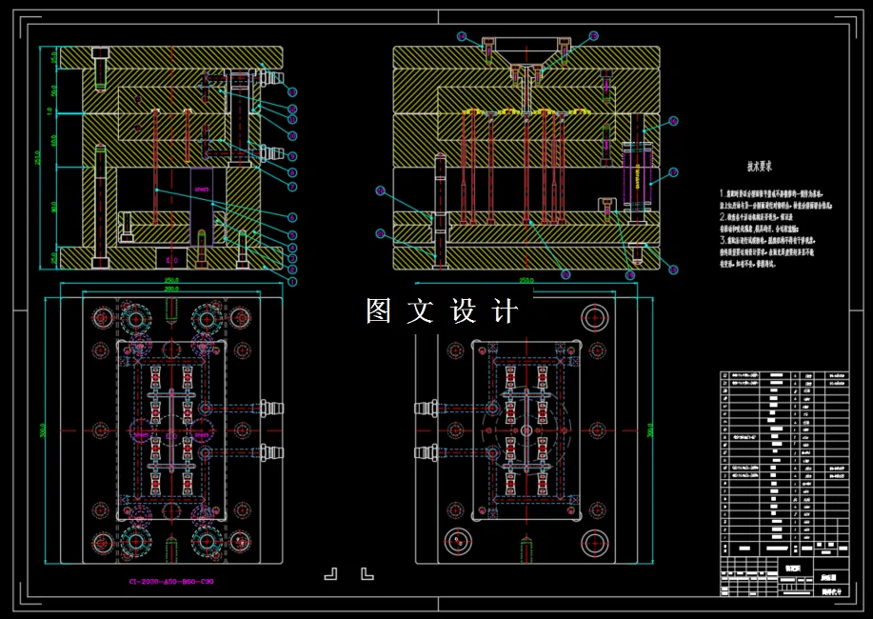Select technical requirement item 1 text
873x619 pixels.
(775, 199)
